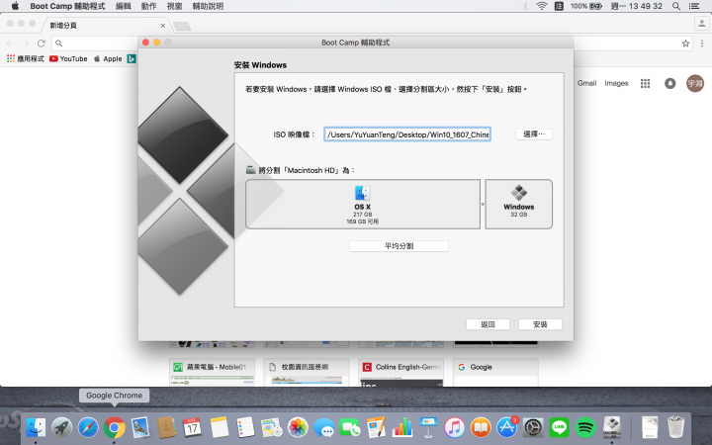
Task: Open App Store icon with badge
Action: [x=506, y=427]
